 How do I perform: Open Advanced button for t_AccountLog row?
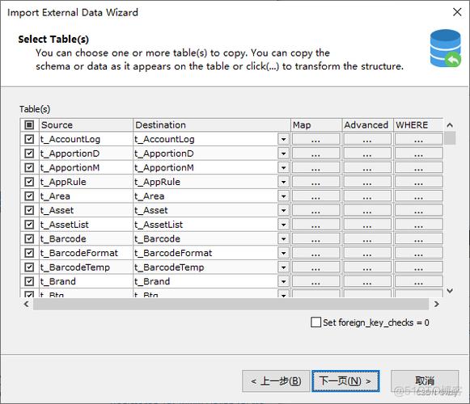point(367,139)
